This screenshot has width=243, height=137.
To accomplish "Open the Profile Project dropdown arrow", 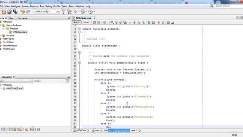I will 94,12.
